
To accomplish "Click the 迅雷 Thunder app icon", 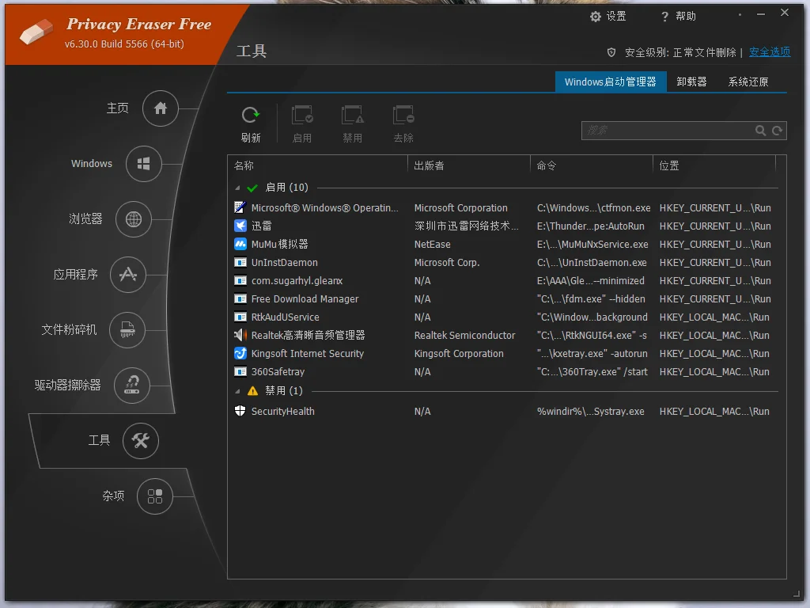I will pos(240,226).
